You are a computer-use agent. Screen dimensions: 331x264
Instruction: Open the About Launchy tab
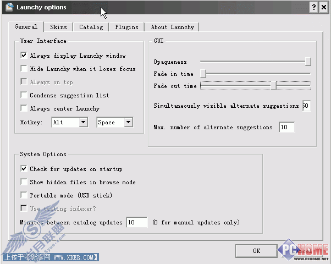click(172, 28)
